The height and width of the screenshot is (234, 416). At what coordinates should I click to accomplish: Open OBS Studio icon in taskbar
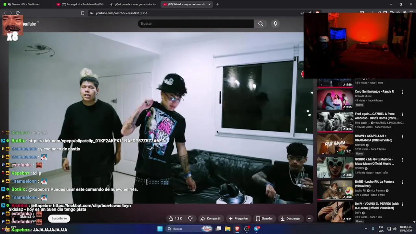click(x=247, y=229)
